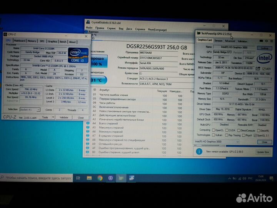Toggle the Ray Tracing checkbox
Image resolution: width=277 pixels, height=208 pixels.
227,135
